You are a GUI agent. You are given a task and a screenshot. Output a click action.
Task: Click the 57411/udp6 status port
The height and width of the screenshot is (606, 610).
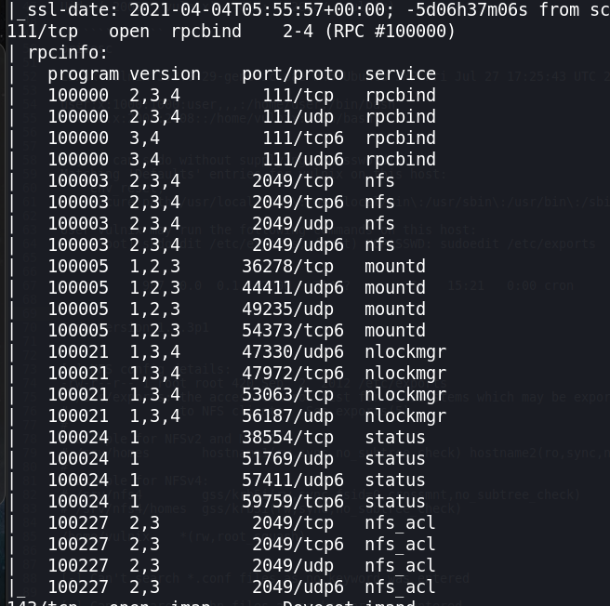[293, 480]
